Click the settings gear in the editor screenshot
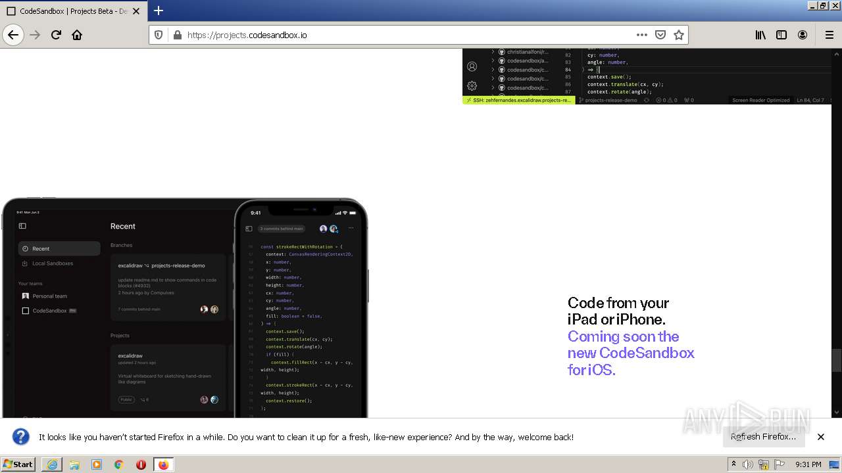The image size is (842, 473). (x=472, y=85)
